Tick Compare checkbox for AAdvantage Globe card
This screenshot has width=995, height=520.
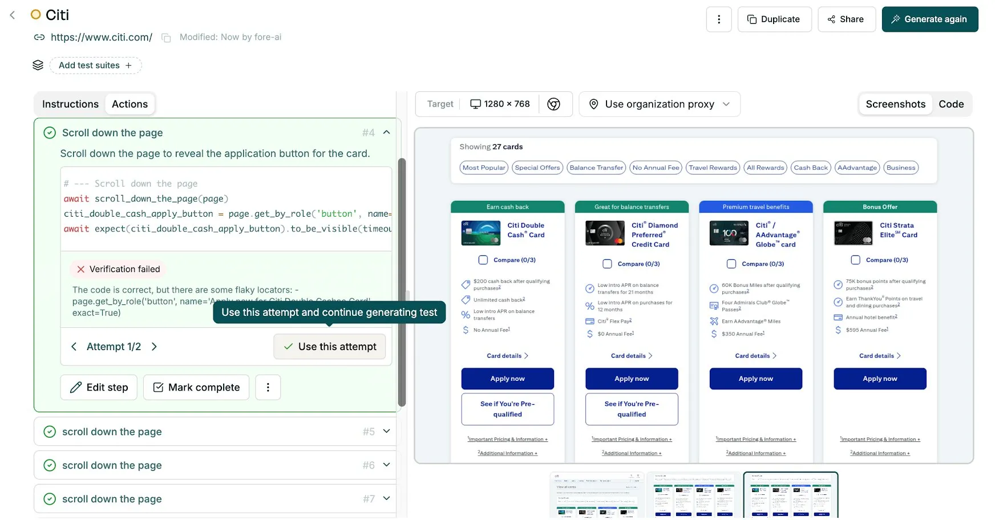pyautogui.click(x=731, y=264)
